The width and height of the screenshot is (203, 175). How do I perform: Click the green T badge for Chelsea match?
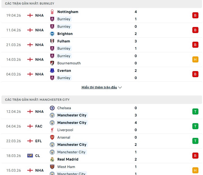point(195,111)
